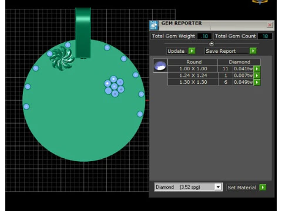The height and width of the screenshot is (211, 282).
Task: Click the Total Gem Count value field
Action: click(265, 36)
